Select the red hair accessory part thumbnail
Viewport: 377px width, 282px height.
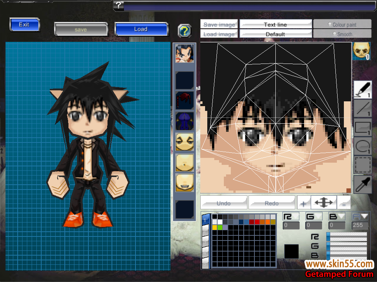pos(184,100)
